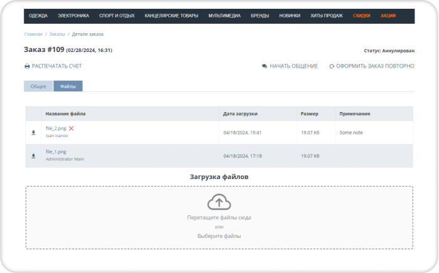The height and width of the screenshot is (273, 439).
Task: Switch to the Общее tab
Action: pyautogui.click(x=38, y=86)
